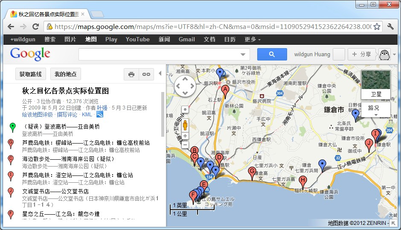This screenshot has height=230, width=401.
Task: Go back with the browser back arrow
Action: coord(11,26)
